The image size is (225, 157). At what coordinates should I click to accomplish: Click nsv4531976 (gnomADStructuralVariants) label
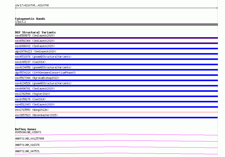click(x=43, y=57)
